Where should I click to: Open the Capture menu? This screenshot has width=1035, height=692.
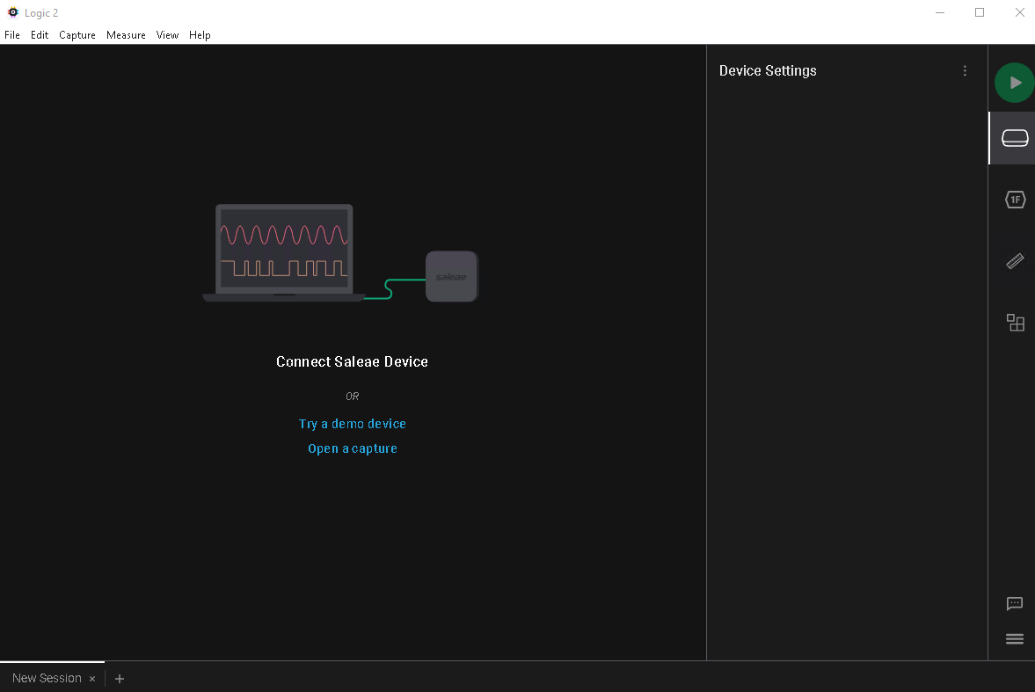coord(77,35)
